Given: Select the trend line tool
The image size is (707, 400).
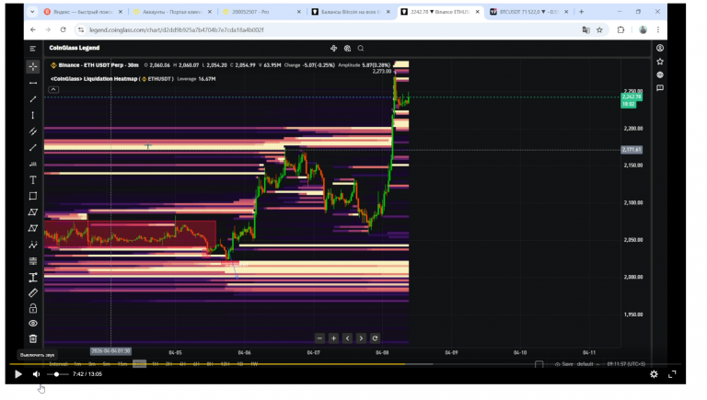Looking at the screenshot, I should pyautogui.click(x=33, y=99).
